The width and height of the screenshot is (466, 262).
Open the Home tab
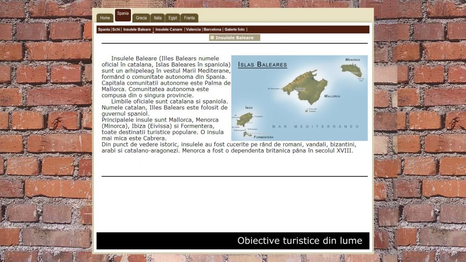[105, 18]
